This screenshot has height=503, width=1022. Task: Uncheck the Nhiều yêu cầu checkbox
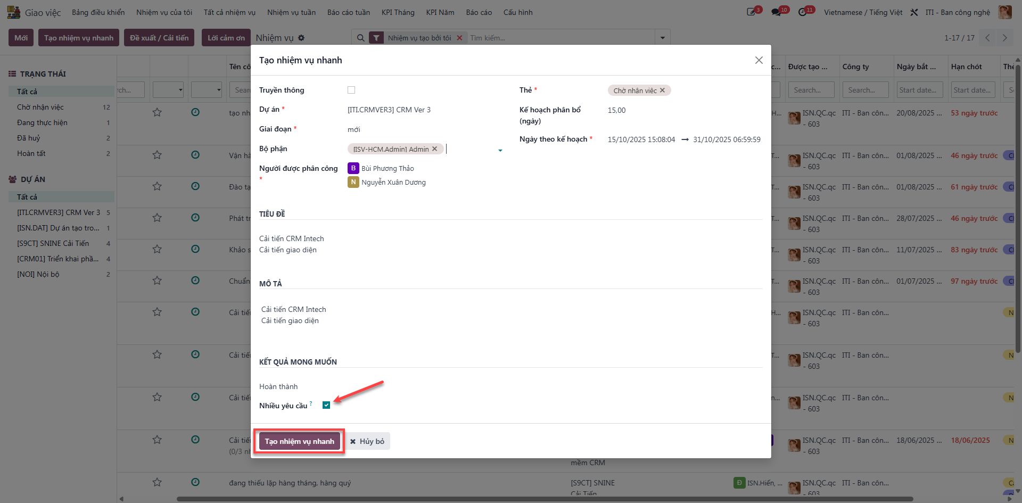(326, 405)
